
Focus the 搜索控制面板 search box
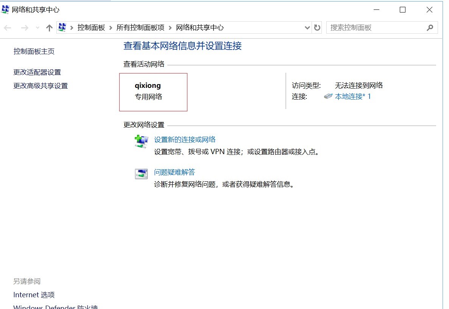coord(382,28)
